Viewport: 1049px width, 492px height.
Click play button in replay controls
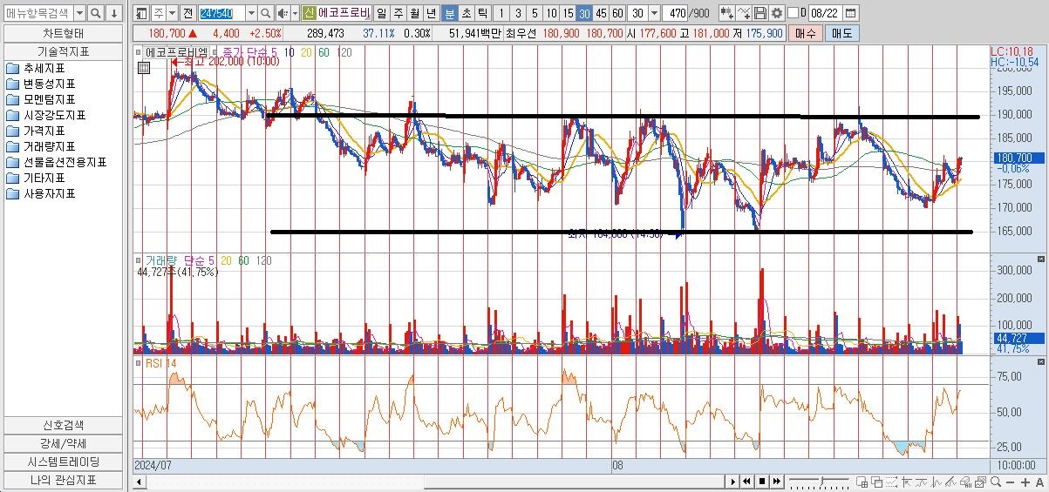[x=733, y=482]
